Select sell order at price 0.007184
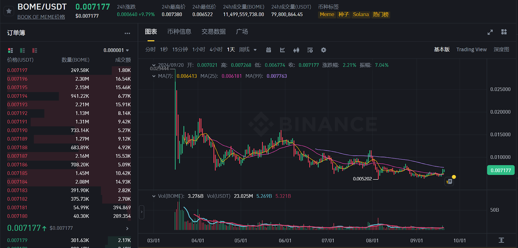The image size is (518, 248). pos(69,182)
